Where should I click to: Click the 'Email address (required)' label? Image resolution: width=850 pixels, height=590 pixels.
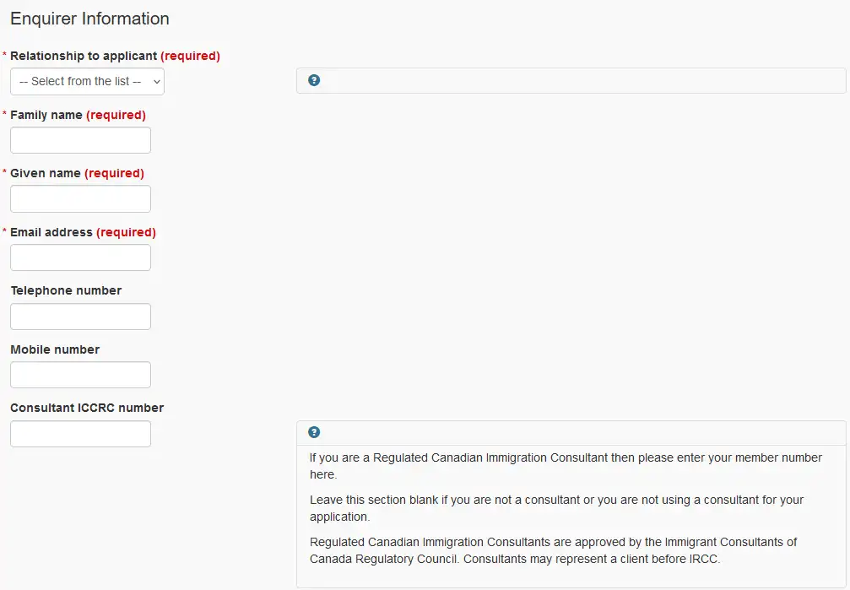tap(83, 232)
